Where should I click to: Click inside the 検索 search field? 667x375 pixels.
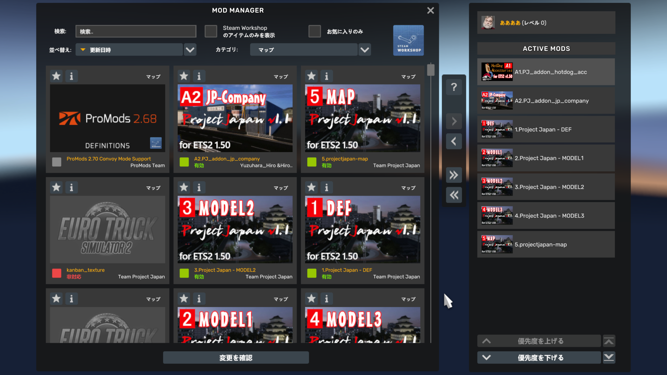click(x=136, y=31)
